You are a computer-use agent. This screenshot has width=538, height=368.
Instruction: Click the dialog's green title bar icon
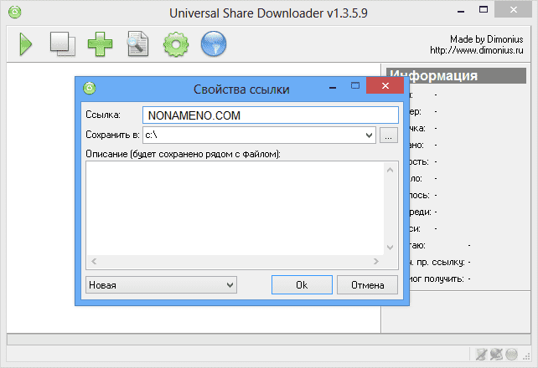point(90,86)
